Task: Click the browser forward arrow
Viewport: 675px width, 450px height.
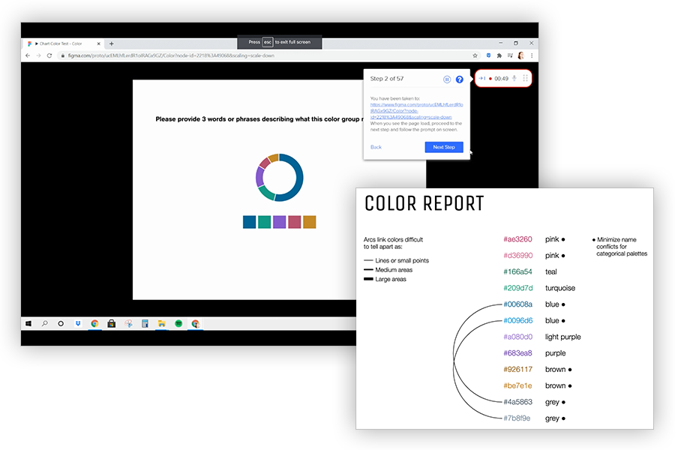Action: click(x=39, y=55)
